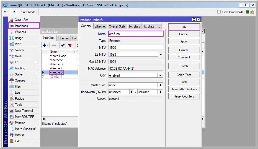The image size is (258, 149).
Task: Expand the IP submenu
Action: pyautogui.click(x=37, y=62)
